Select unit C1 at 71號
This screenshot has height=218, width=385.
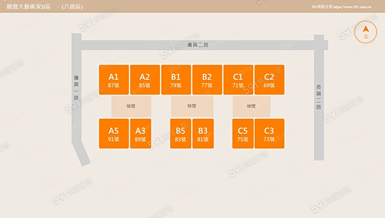click(238, 80)
